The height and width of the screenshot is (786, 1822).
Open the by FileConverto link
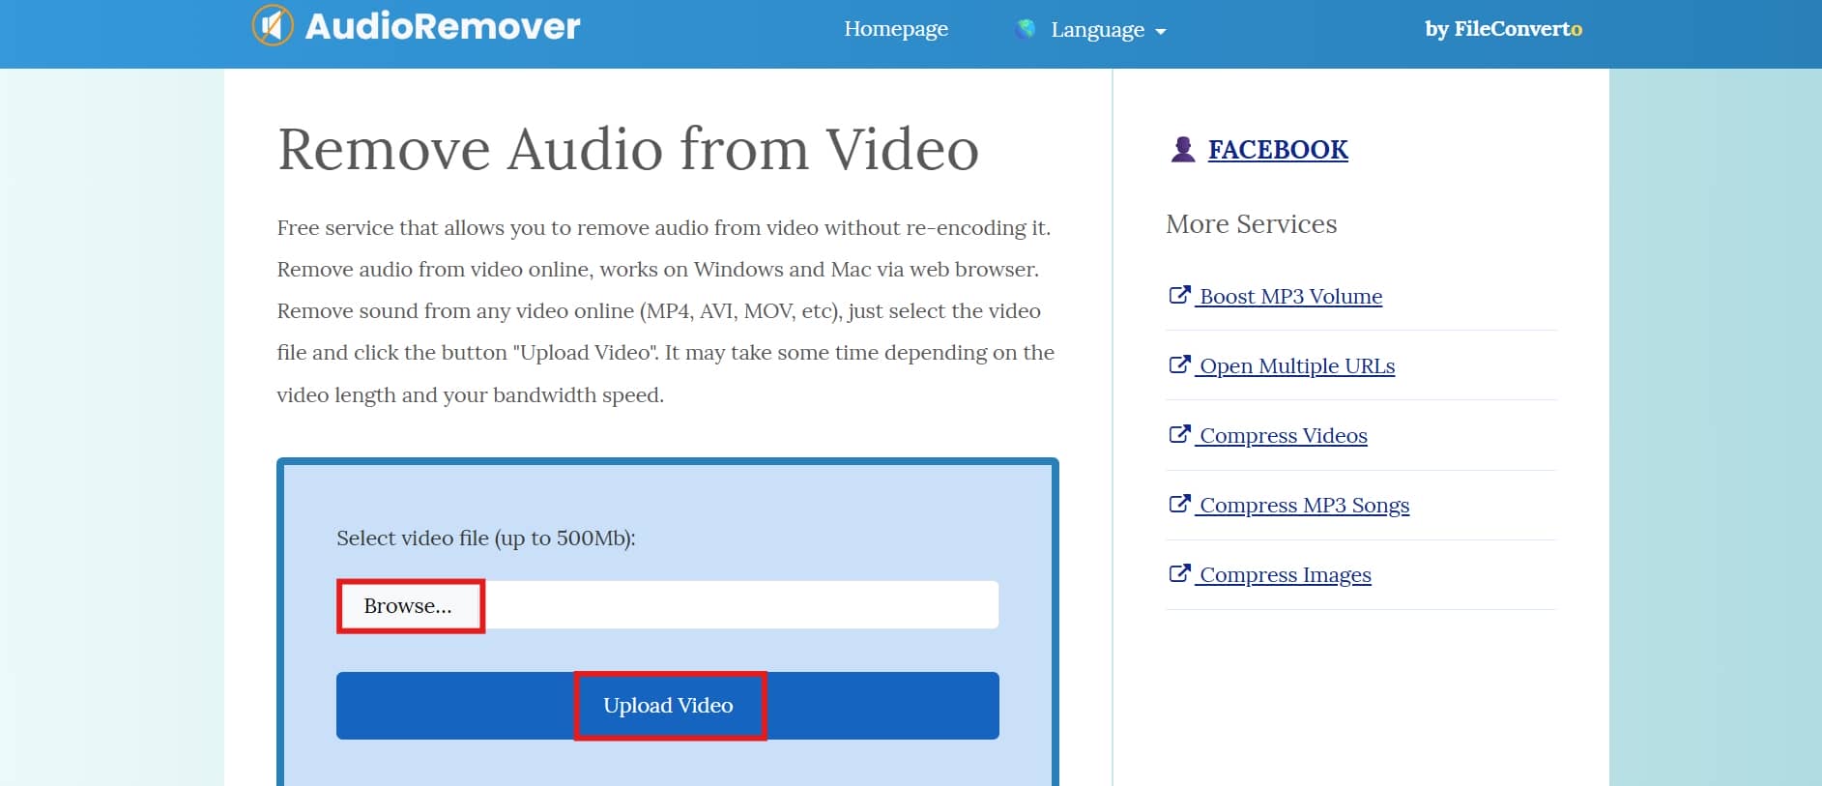[1503, 29]
